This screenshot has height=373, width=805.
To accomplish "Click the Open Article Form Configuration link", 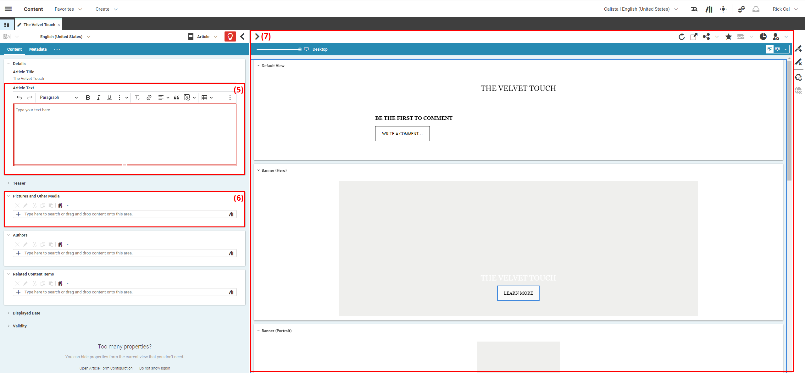I will point(106,368).
